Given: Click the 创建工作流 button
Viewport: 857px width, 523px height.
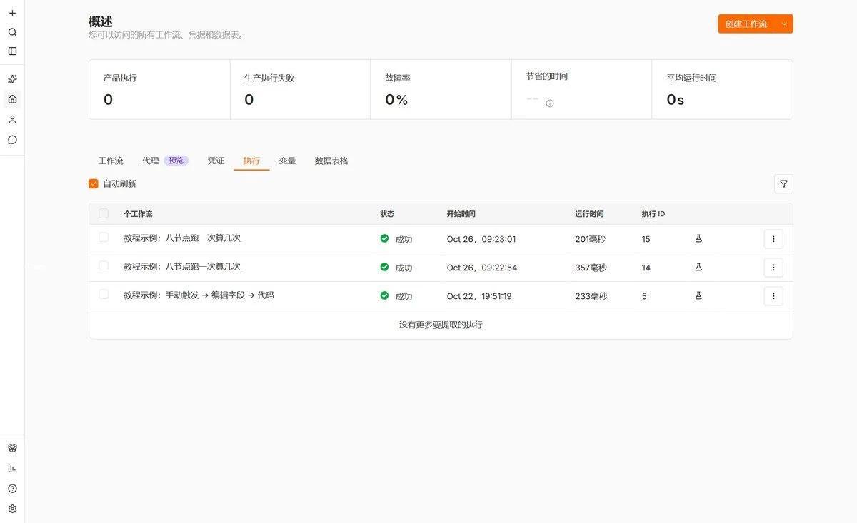Looking at the screenshot, I should click(746, 24).
